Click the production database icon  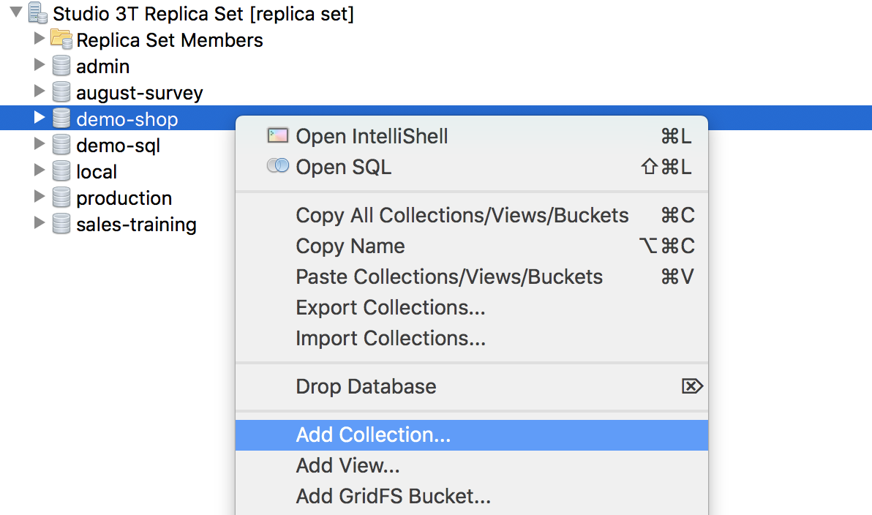pyautogui.click(x=61, y=198)
